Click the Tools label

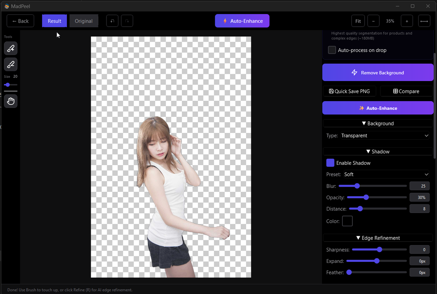point(8,37)
